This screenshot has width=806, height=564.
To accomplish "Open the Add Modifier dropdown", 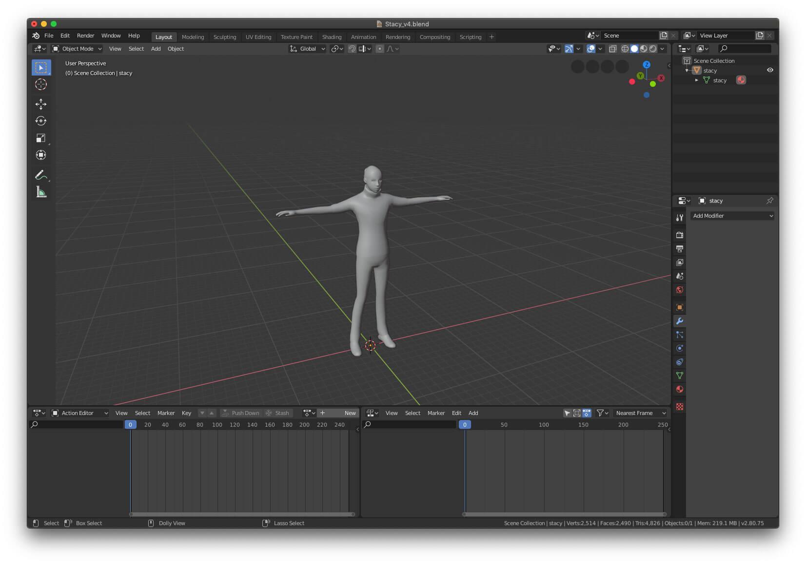I will coord(731,216).
